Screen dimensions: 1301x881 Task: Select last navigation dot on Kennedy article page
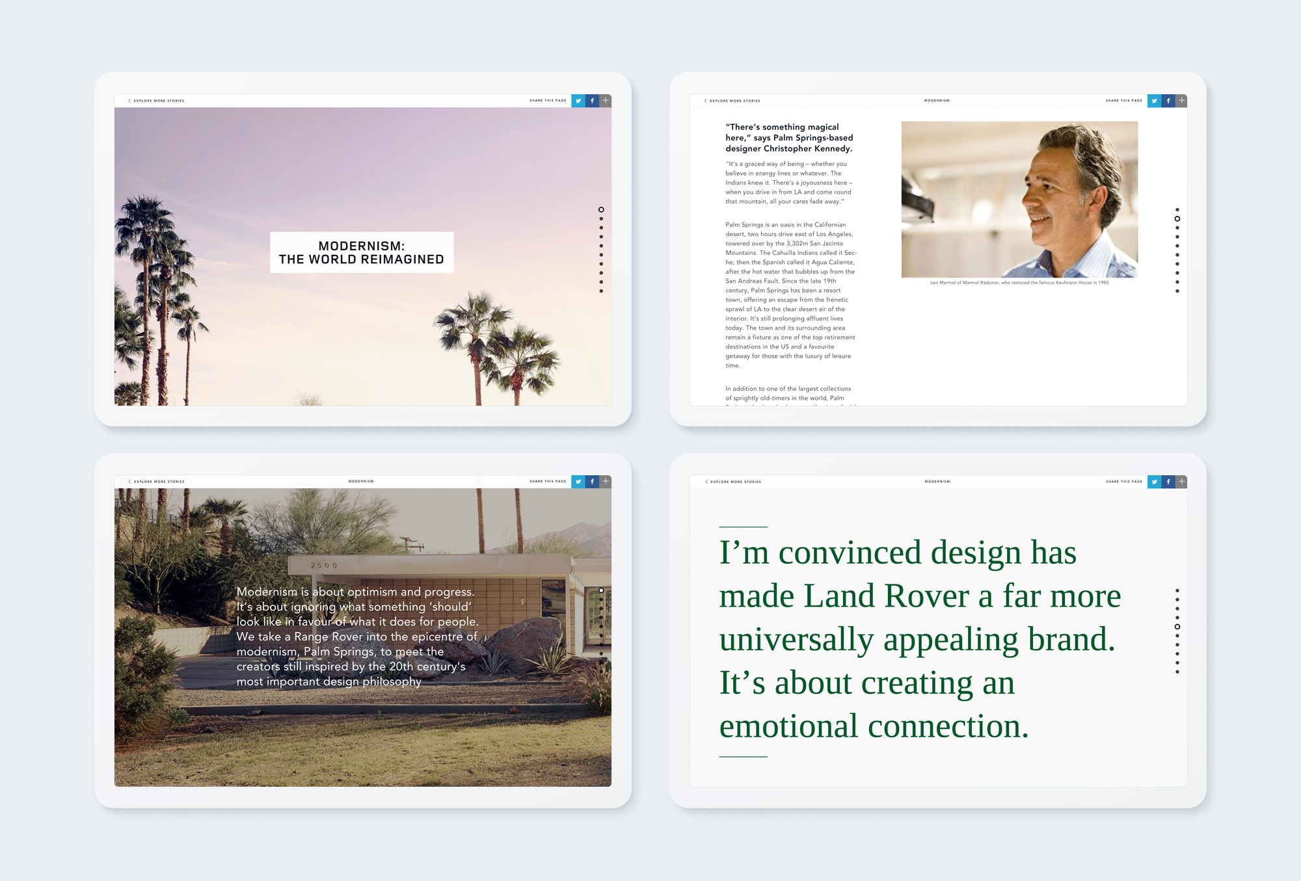tap(1177, 291)
